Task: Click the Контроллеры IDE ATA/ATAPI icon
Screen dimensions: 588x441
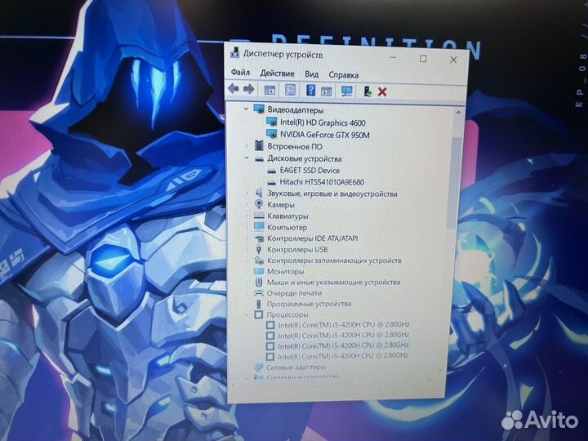Action: tap(259, 238)
